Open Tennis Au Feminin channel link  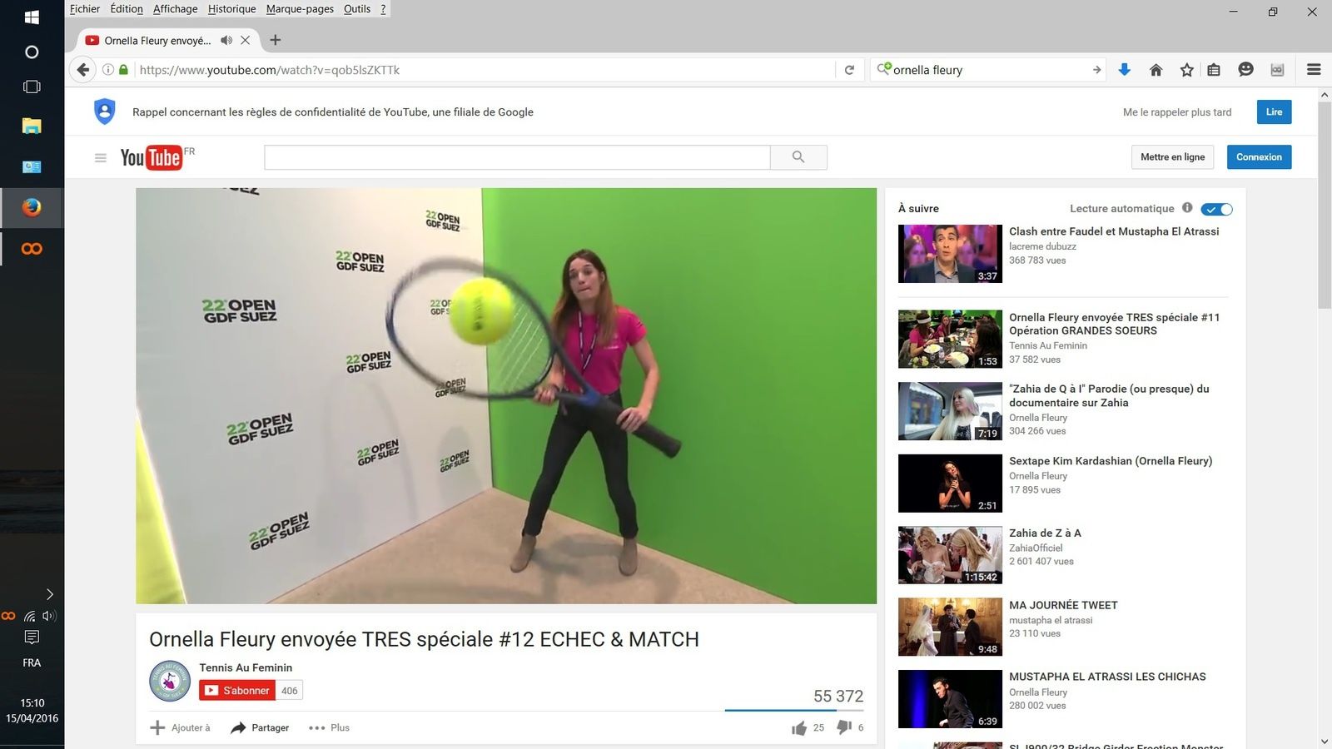point(246,667)
